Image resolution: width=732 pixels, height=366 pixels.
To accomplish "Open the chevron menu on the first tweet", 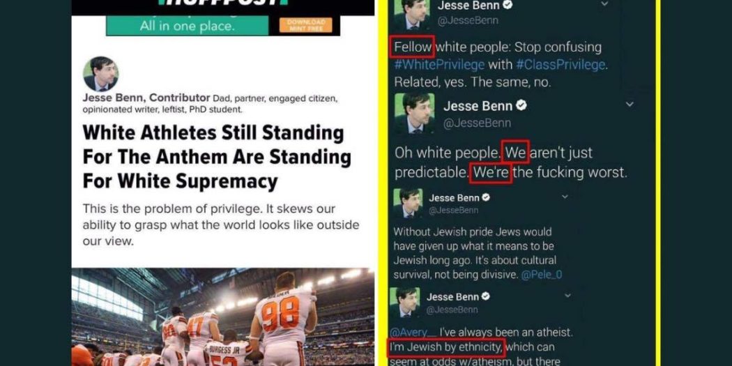I will [604, 3].
